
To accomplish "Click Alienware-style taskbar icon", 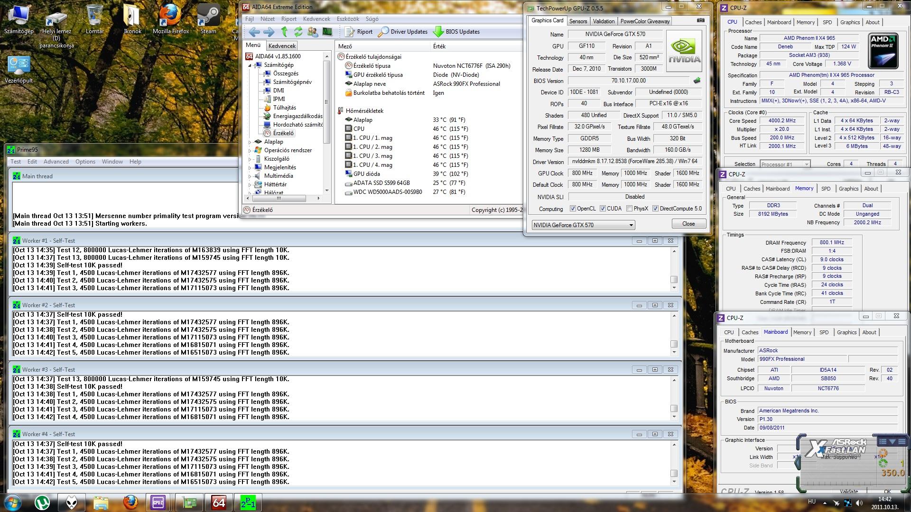I will 72,502.
